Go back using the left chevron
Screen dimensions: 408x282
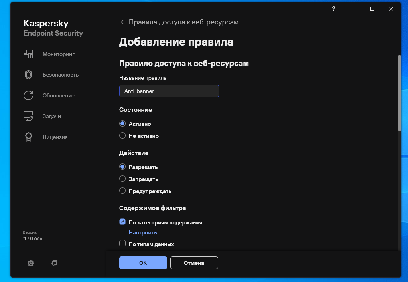click(x=122, y=22)
